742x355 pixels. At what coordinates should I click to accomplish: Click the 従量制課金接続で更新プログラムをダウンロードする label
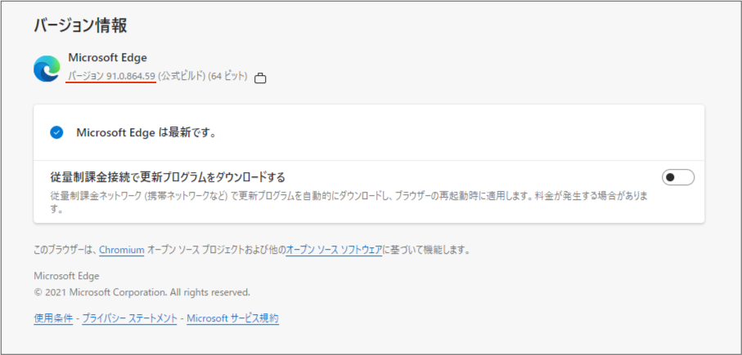[168, 178]
